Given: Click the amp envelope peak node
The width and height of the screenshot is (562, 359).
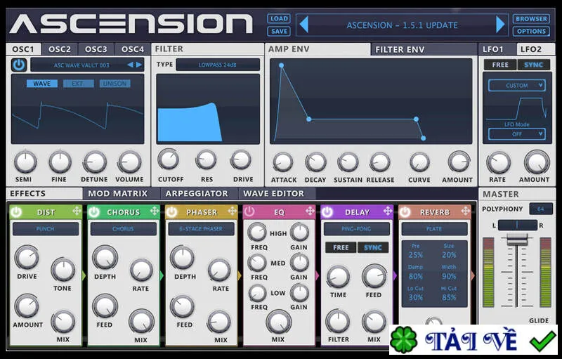Looking at the screenshot, I should (282, 65).
